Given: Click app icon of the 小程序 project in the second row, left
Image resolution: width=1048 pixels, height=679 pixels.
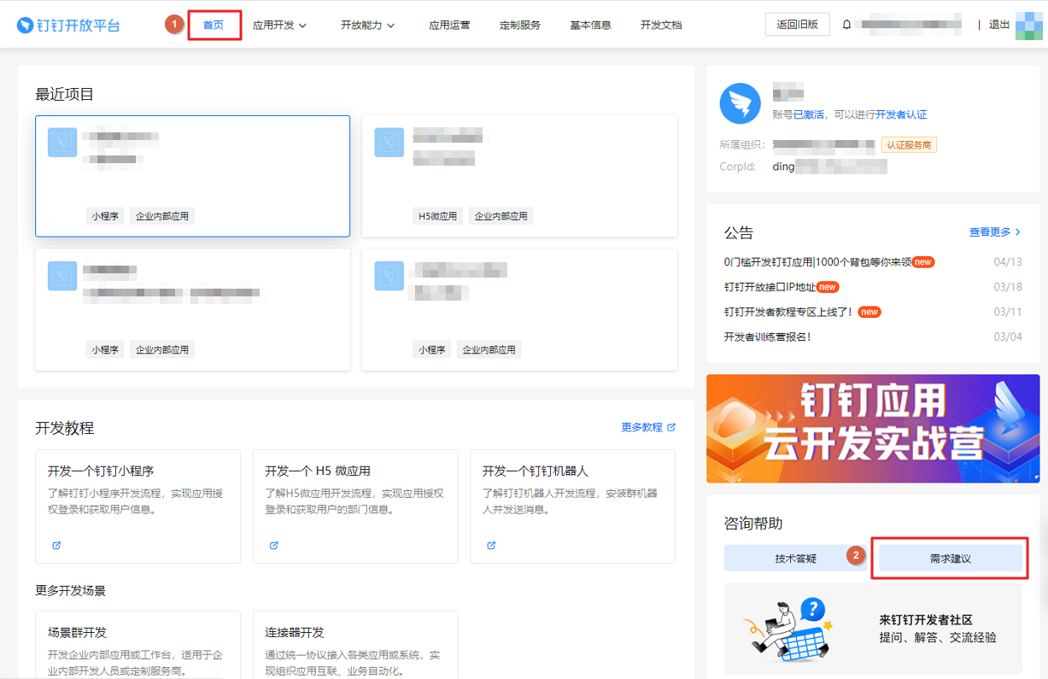Looking at the screenshot, I should tap(62, 276).
